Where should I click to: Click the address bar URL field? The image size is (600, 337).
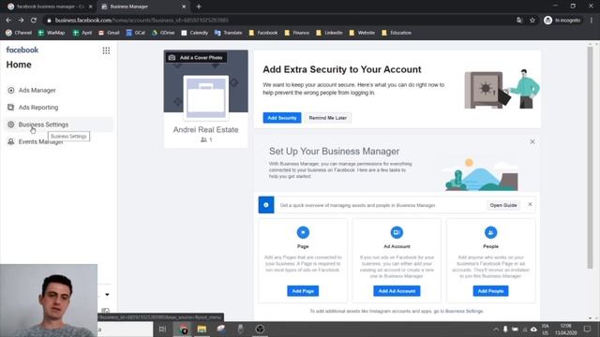pyautogui.click(x=279, y=21)
